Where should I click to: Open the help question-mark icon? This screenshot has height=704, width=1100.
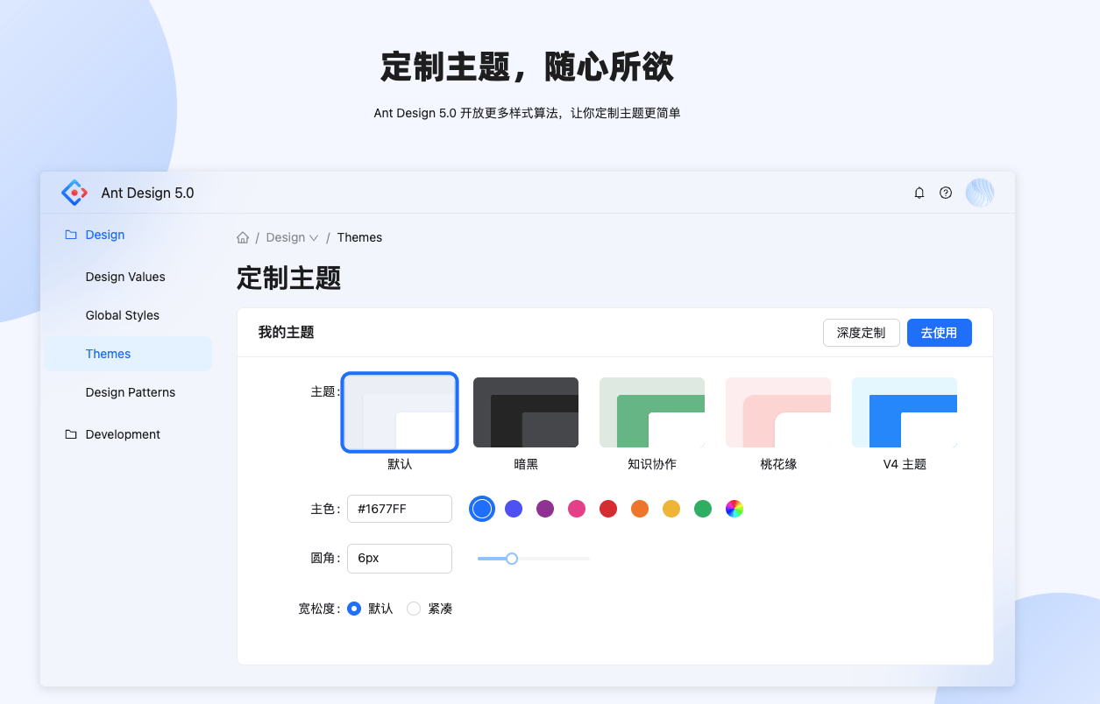click(x=946, y=193)
